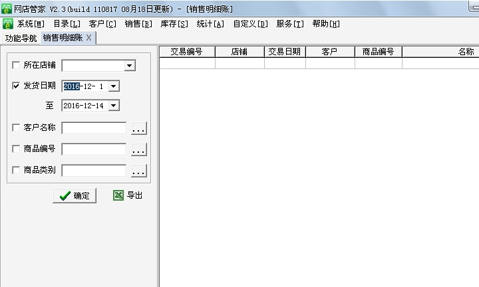Tick the 商品编号 filter checkbox
479x287 pixels.
[16, 149]
